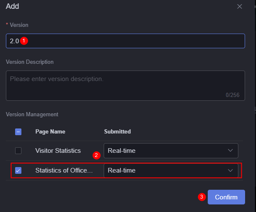Click the chevron arrow in the Statistics of Office row
This screenshot has width=256, height=212.
(x=230, y=170)
